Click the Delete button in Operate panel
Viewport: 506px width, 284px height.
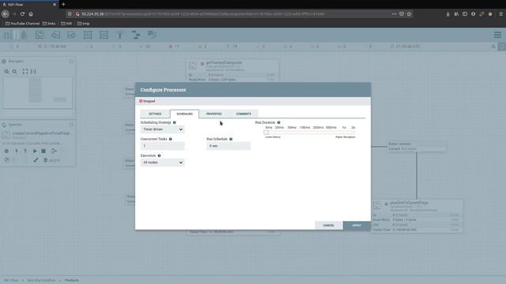pyautogui.click(x=51, y=160)
